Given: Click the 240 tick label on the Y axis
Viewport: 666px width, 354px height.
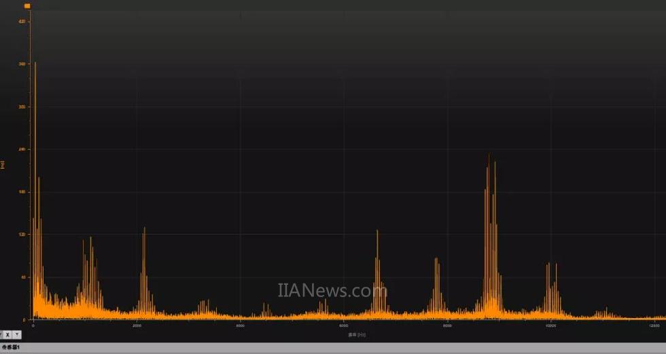Looking at the screenshot, I should point(22,149).
